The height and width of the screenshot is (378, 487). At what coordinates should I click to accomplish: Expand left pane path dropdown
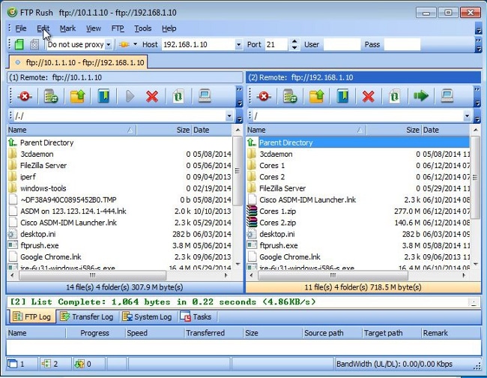[x=229, y=116]
